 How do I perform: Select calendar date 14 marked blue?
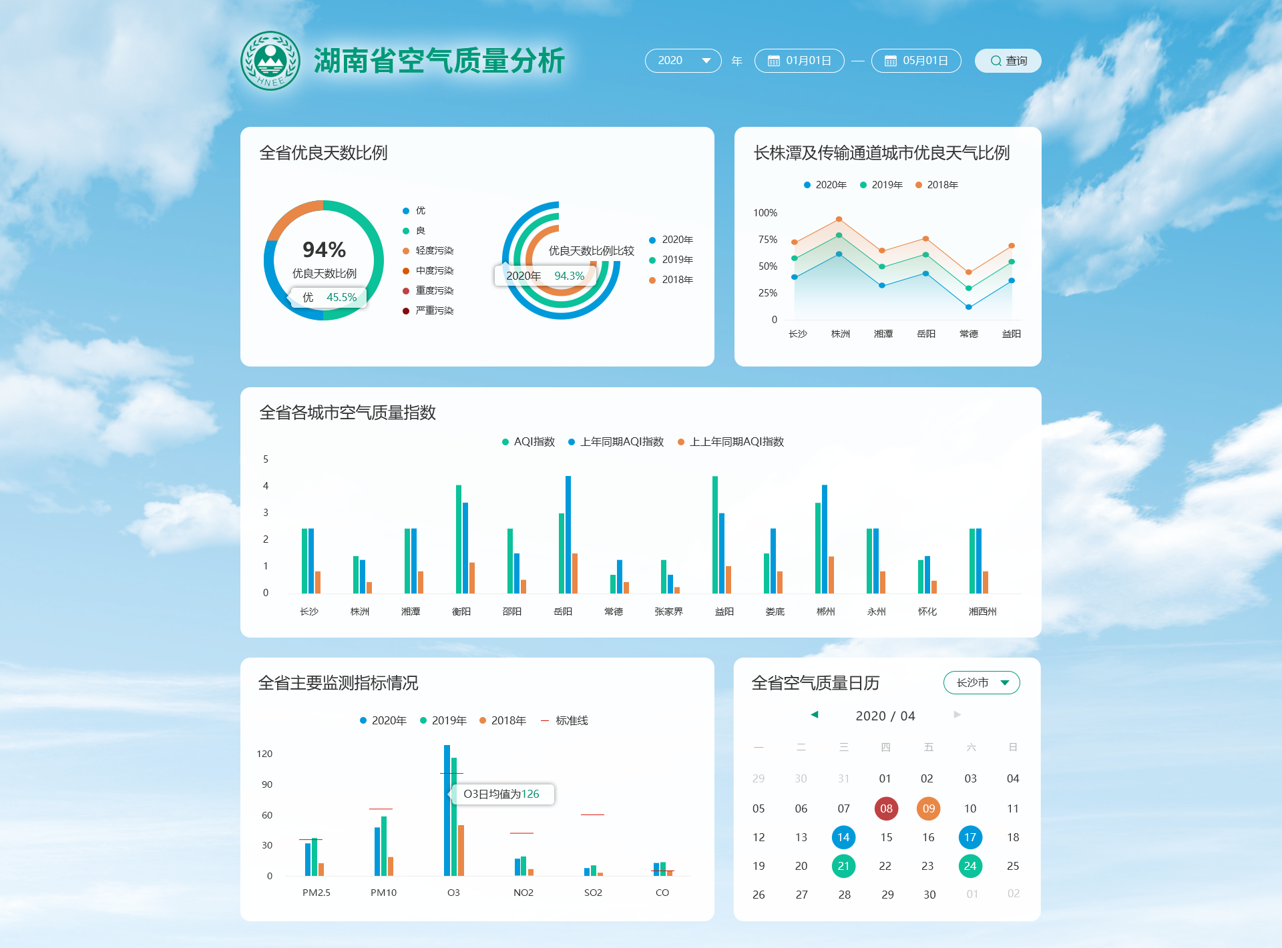tap(843, 838)
